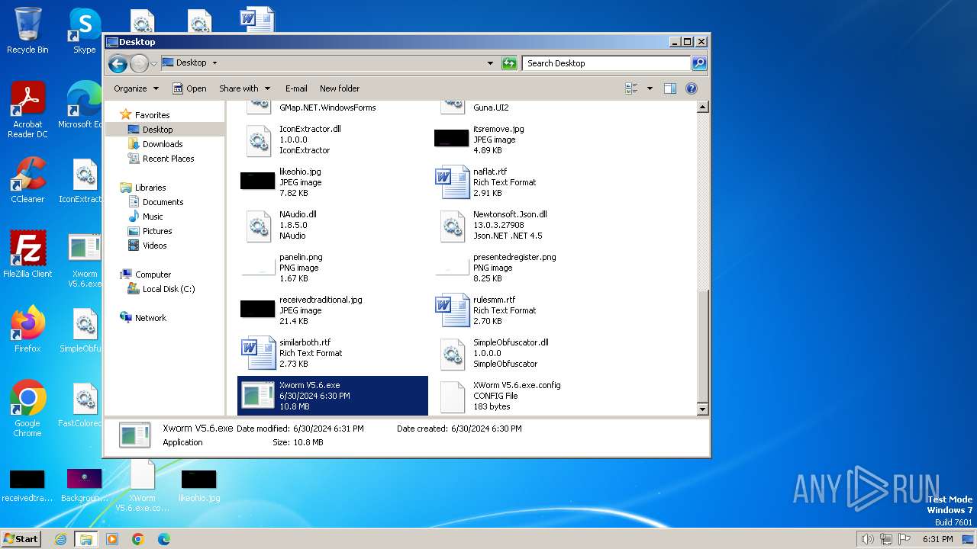
Task: Select similarboth.rtf Word document icon
Action: pyautogui.click(x=258, y=354)
